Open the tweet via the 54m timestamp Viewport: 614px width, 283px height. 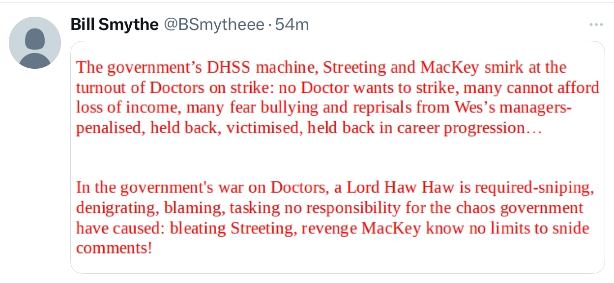click(292, 25)
